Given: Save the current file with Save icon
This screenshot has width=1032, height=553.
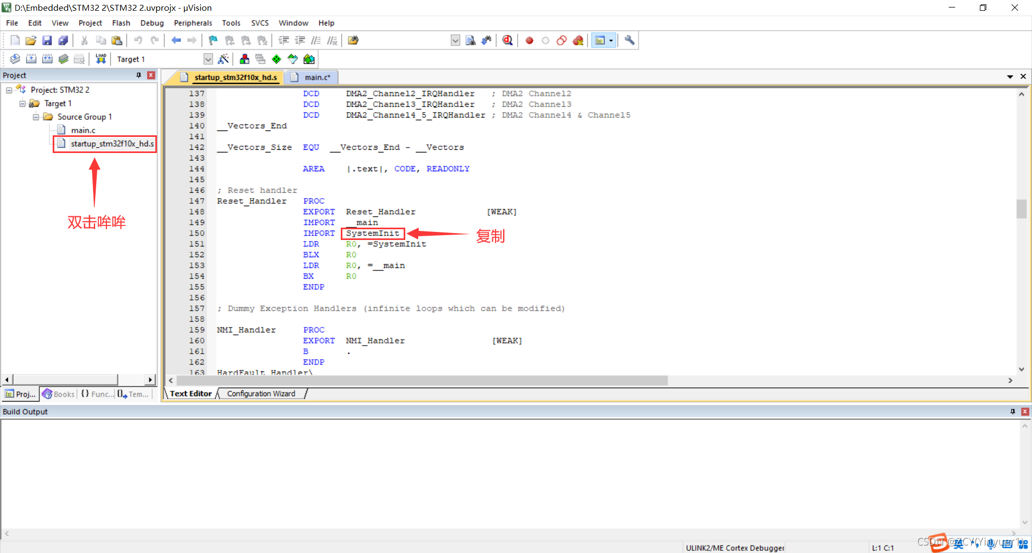Looking at the screenshot, I should (47, 40).
